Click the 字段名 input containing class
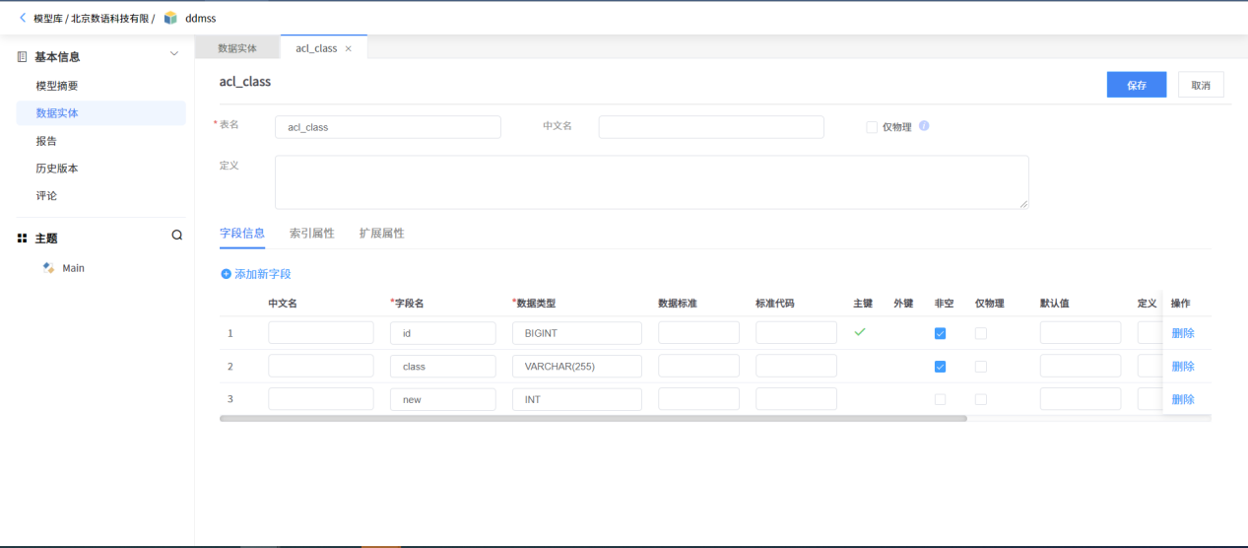This screenshot has width=1248, height=548. click(443, 367)
